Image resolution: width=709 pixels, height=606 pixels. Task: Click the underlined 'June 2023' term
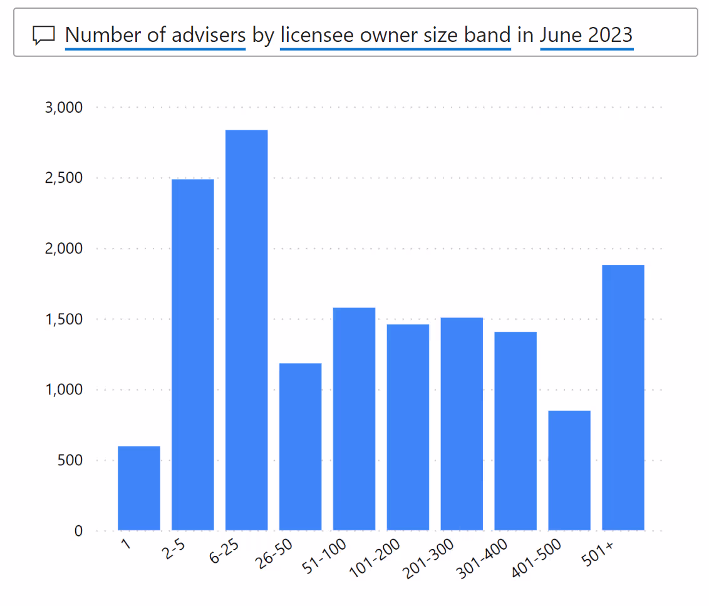coord(586,35)
